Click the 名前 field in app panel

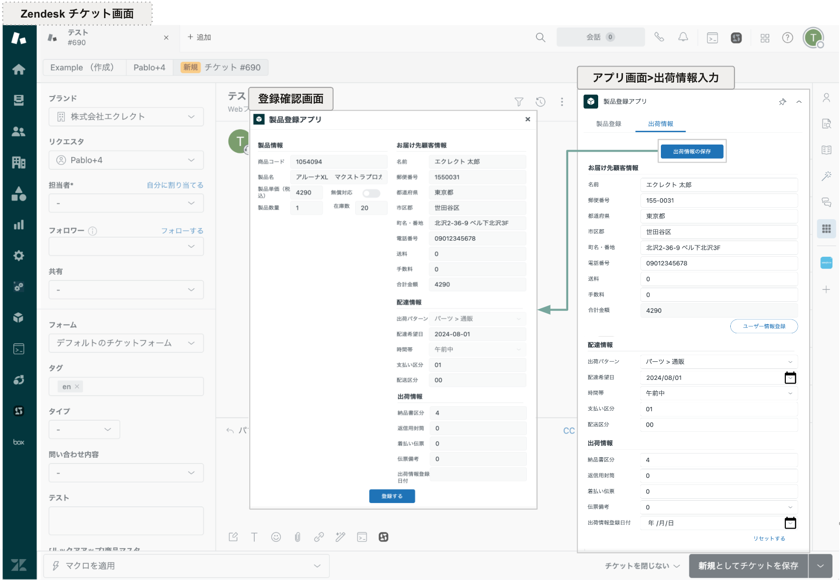719,185
